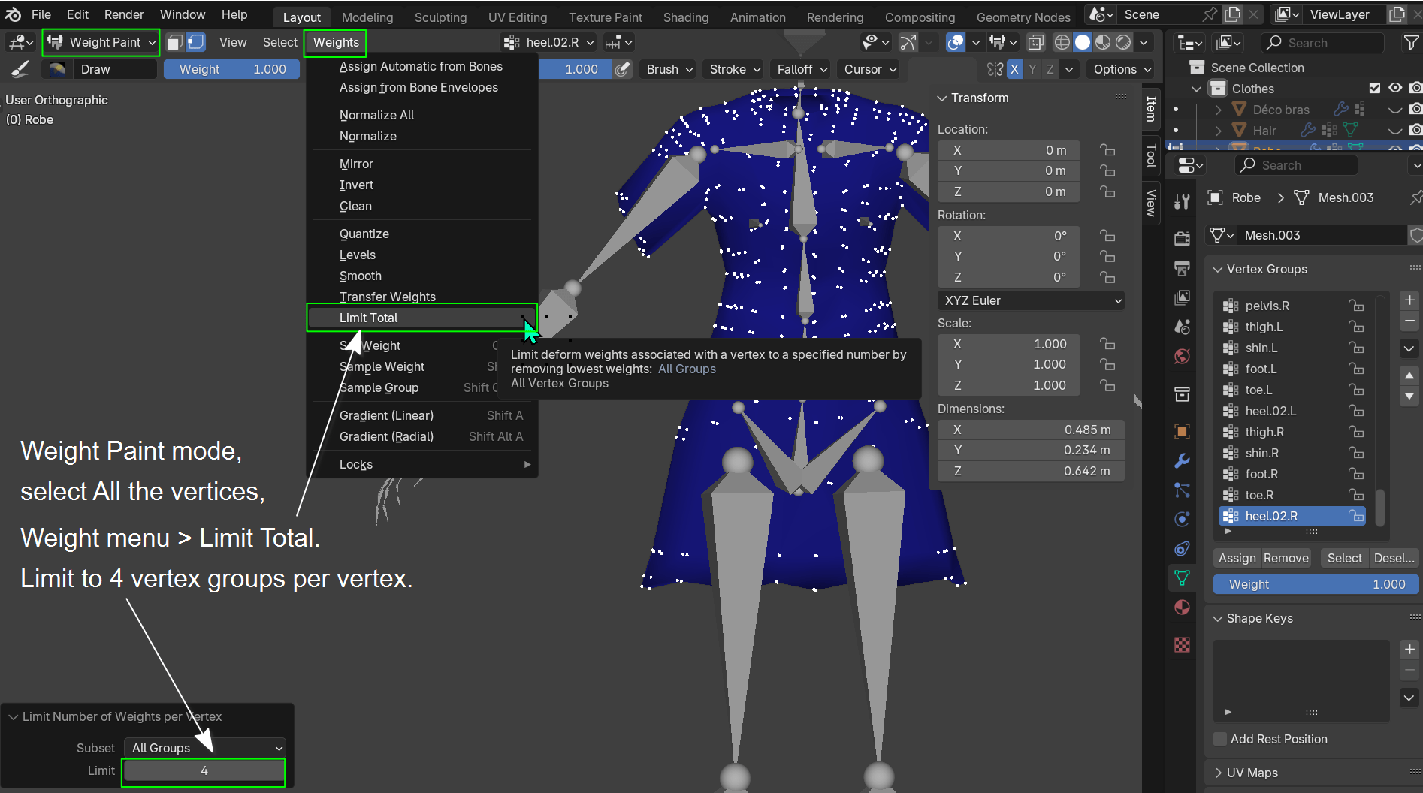Open the Particles properties icon
1423x793 pixels.
click(1182, 490)
